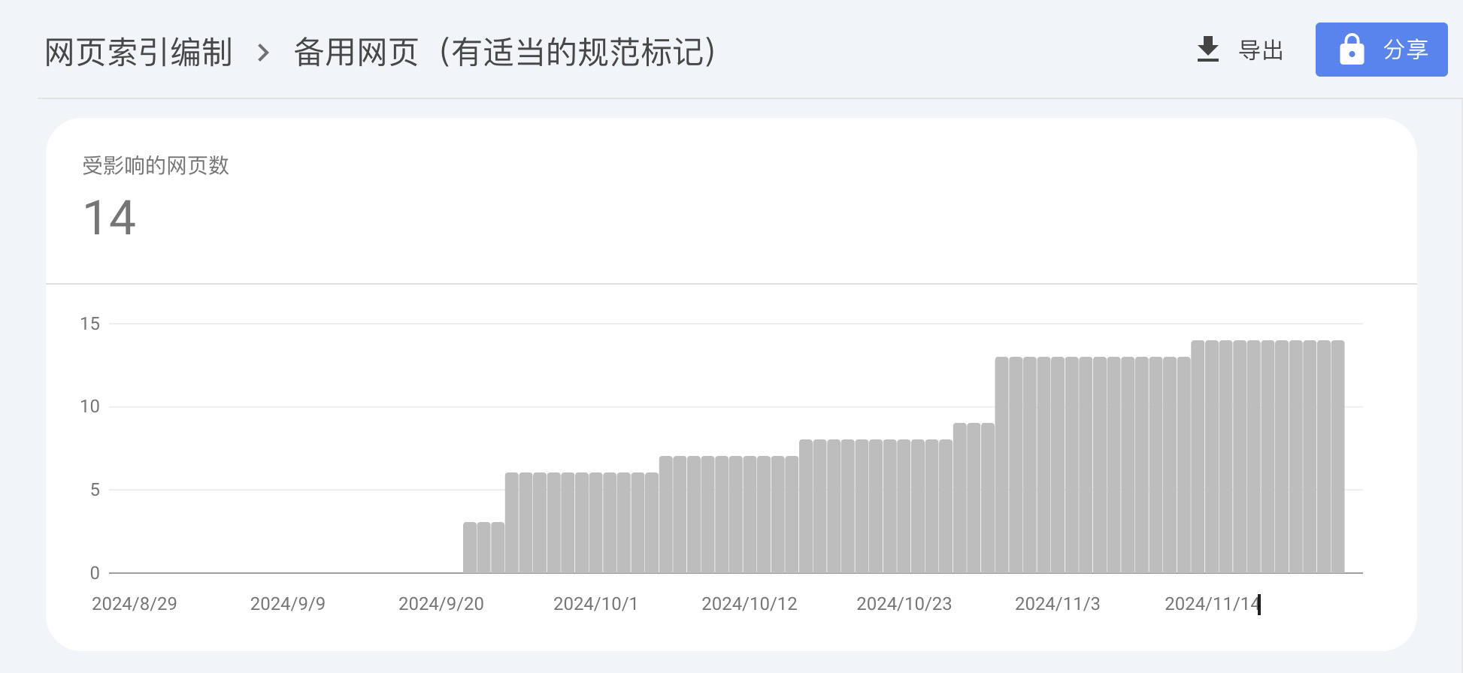1463x673 pixels.
Task: Click the 备用网页 page title text
Action: [x=356, y=53]
